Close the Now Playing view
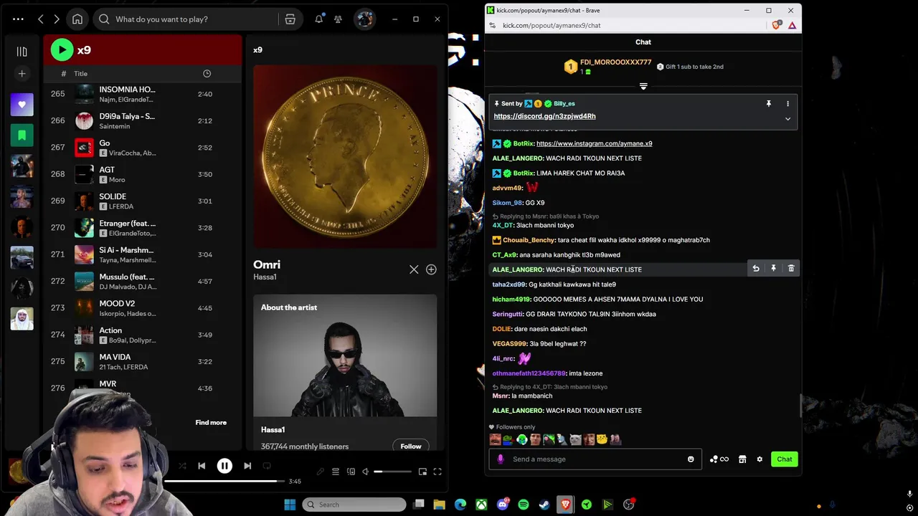 [x=414, y=269]
